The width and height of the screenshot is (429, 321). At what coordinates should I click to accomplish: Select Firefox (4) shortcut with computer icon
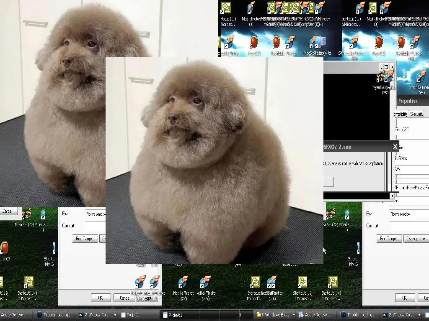coord(318,42)
